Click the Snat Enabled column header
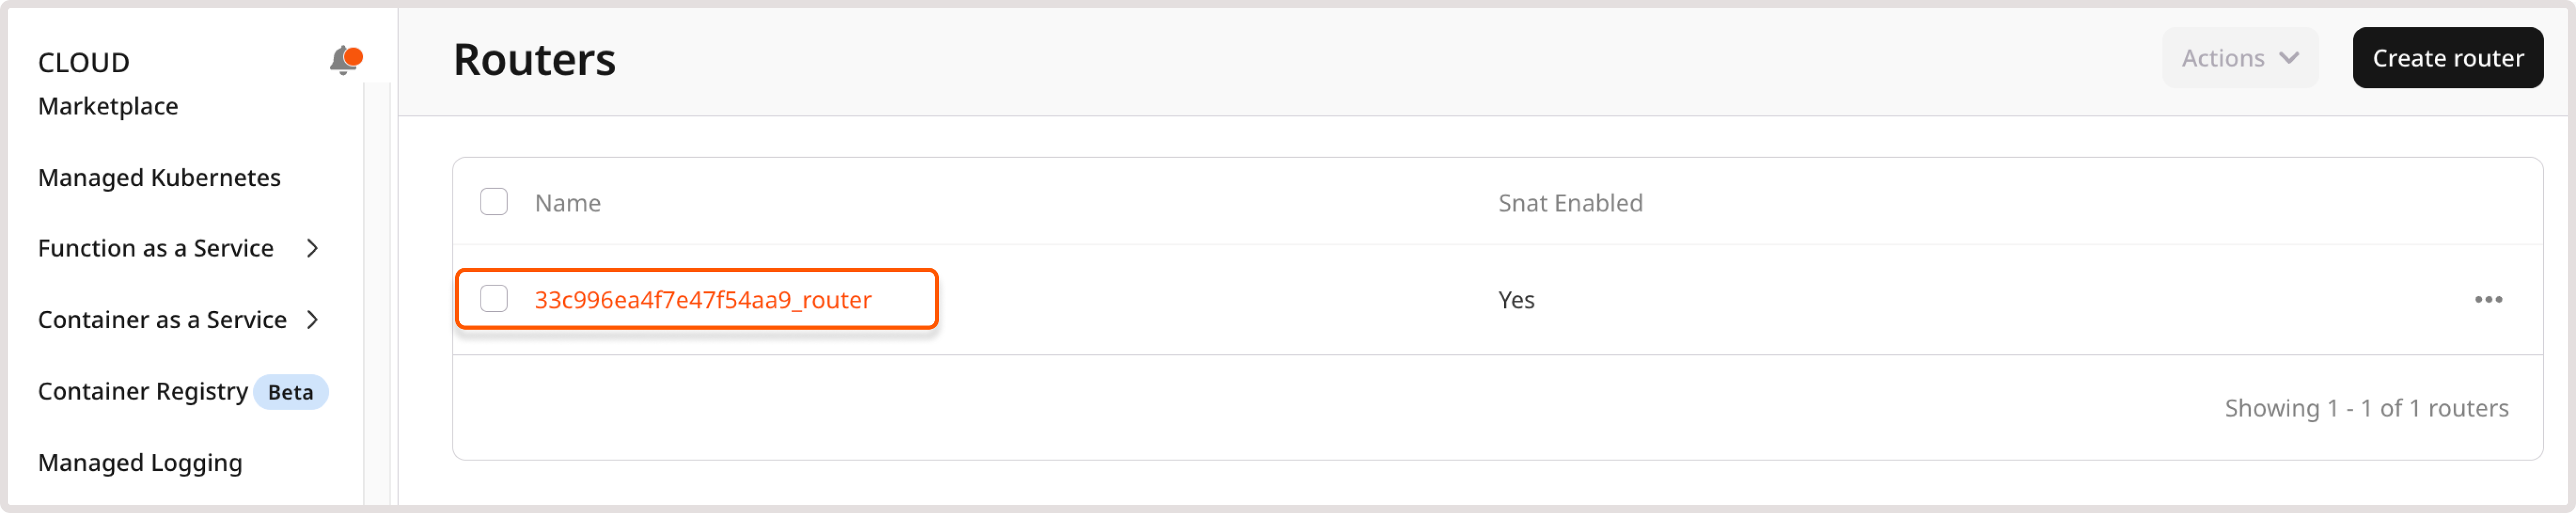2576x513 pixels. (x=1569, y=203)
